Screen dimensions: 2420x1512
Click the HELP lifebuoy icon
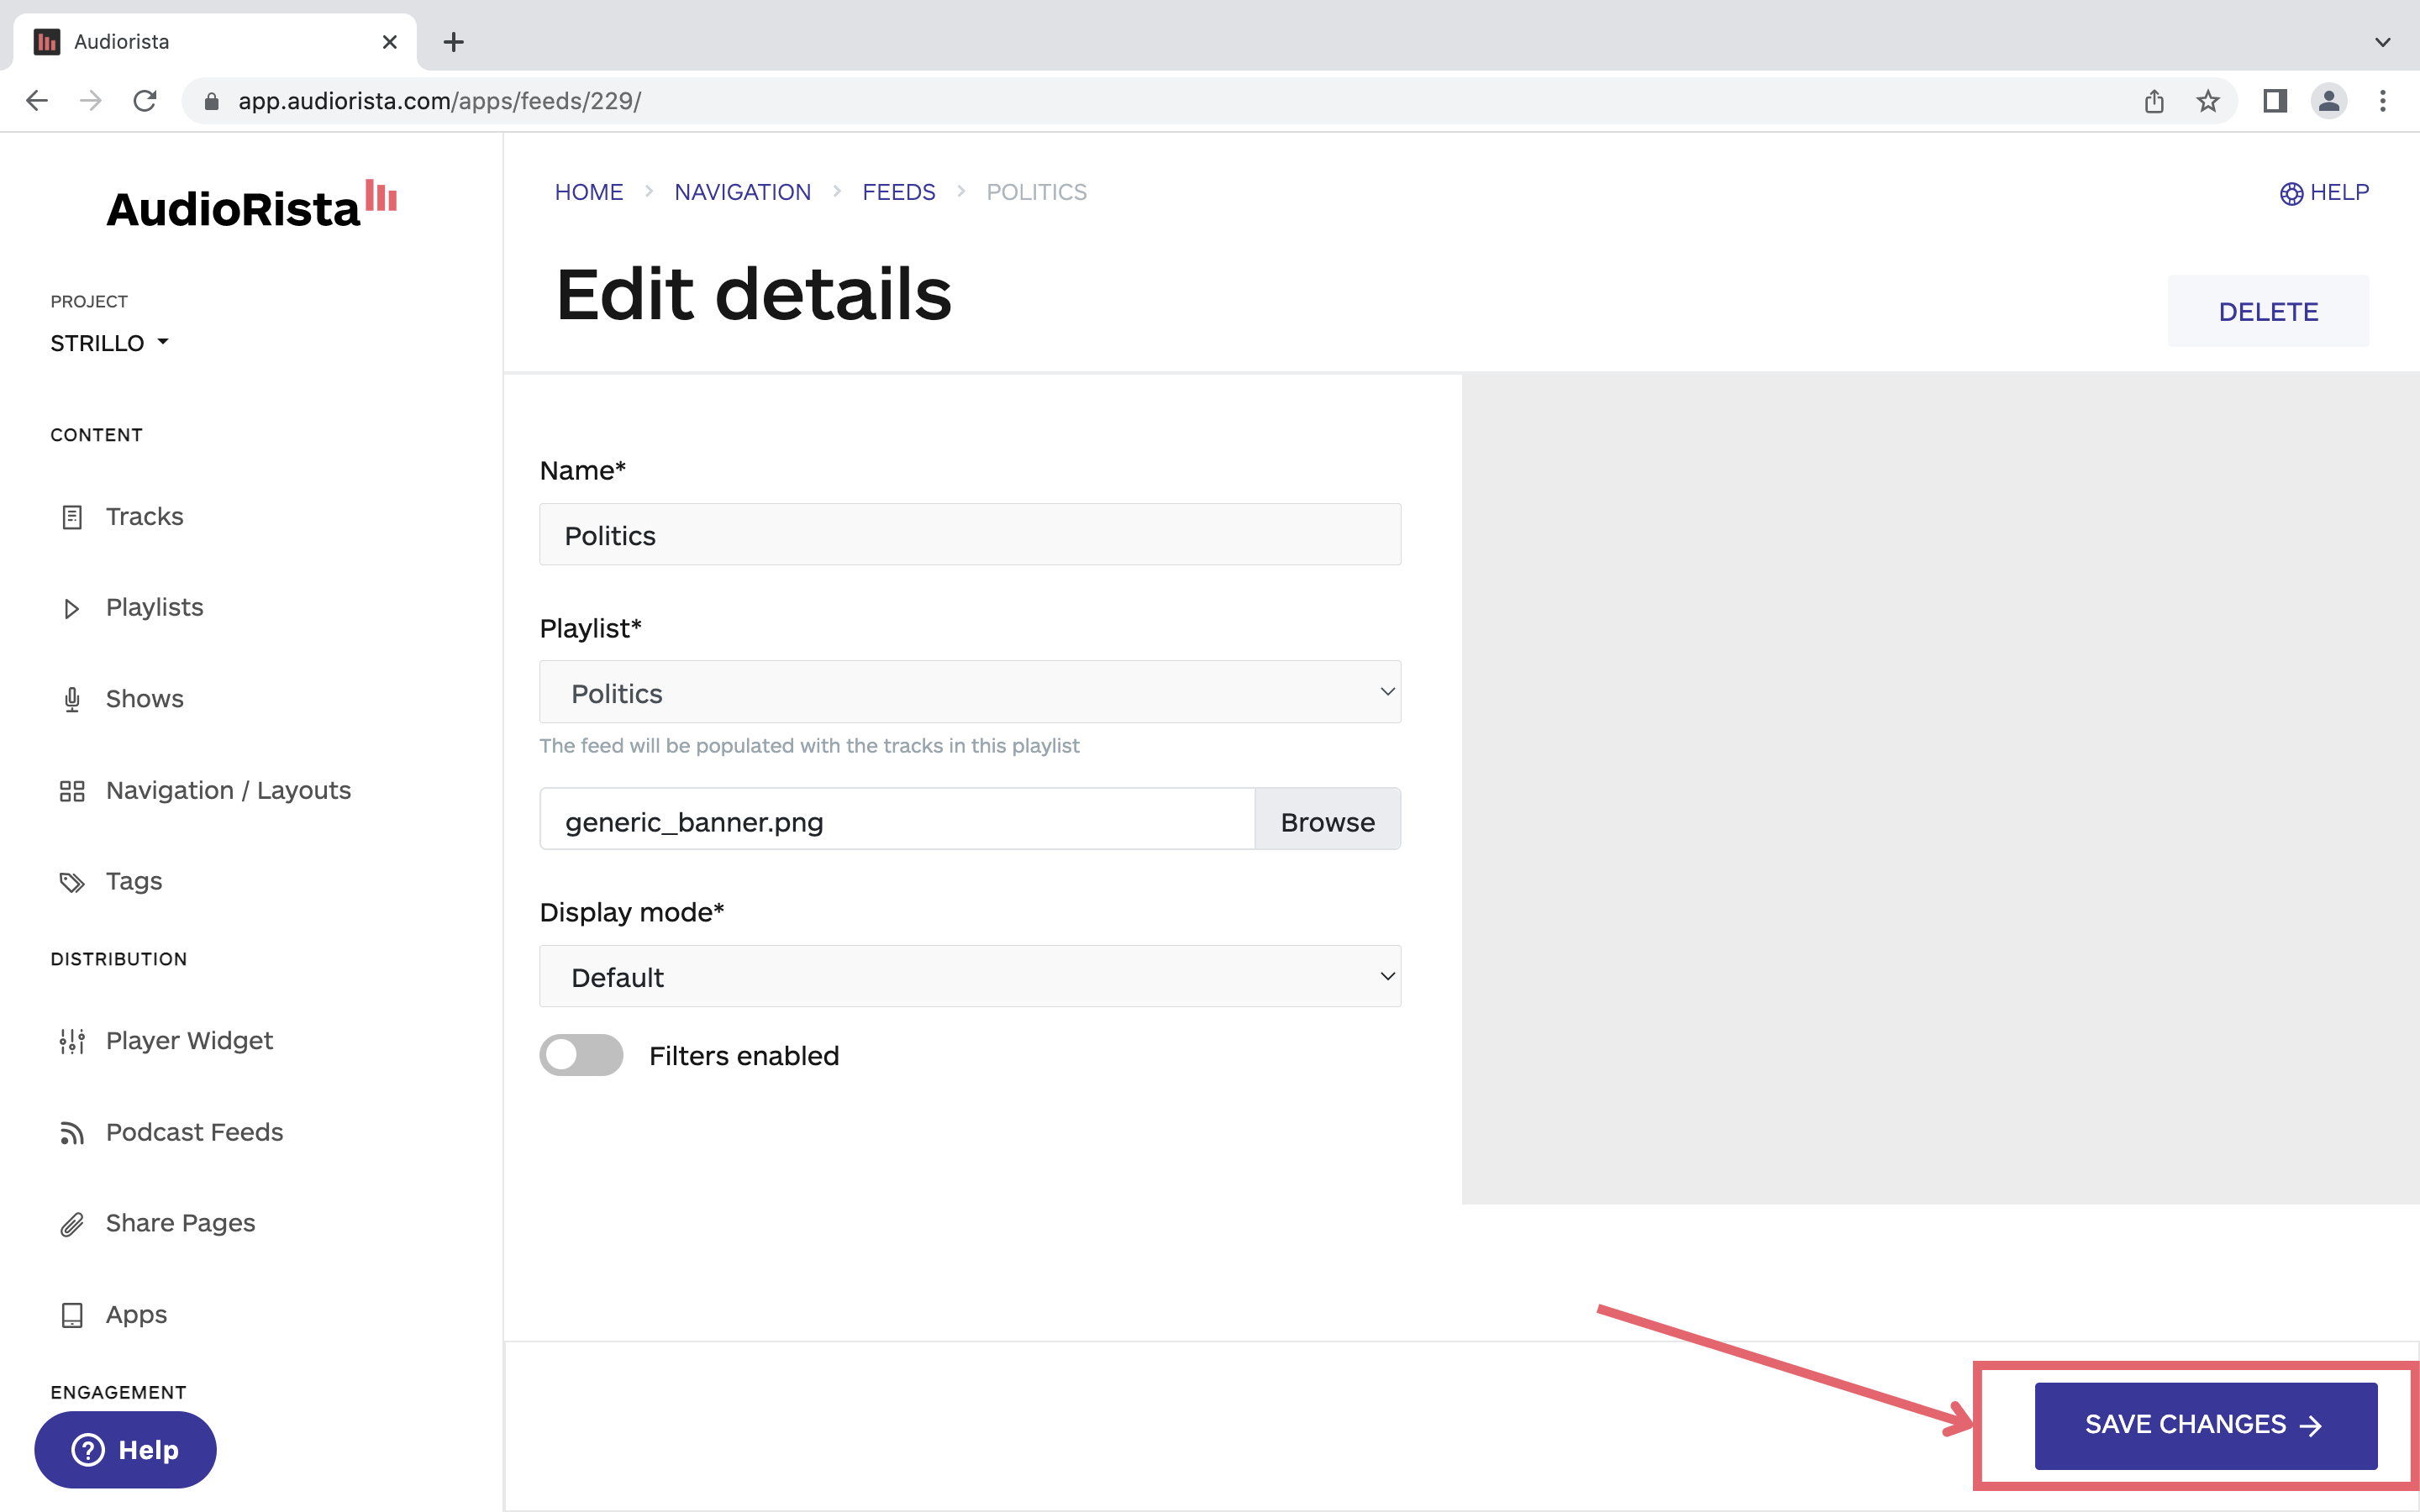coord(2291,193)
